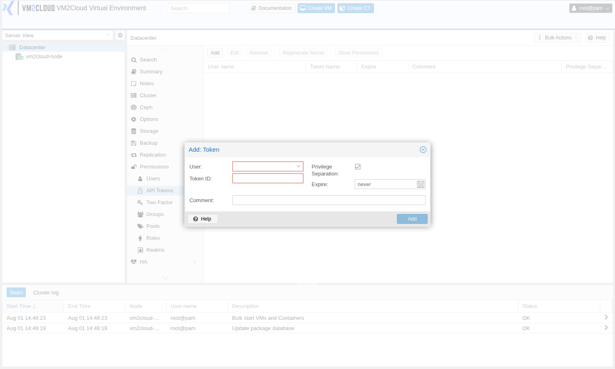Click the Pools tags icon
Image resolution: width=615 pixels, height=369 pixels.
click(x=140, y=226)
